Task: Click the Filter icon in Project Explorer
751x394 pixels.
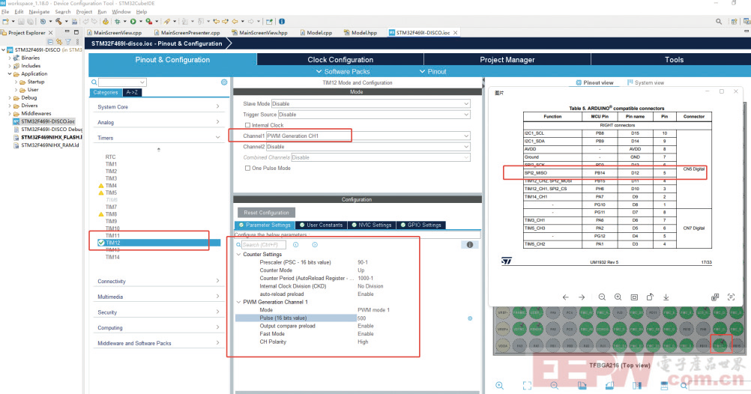Action: pos(68,42)
